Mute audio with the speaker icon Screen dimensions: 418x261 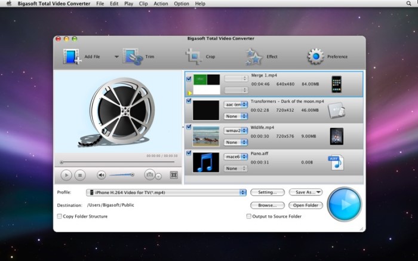point(101,175)
